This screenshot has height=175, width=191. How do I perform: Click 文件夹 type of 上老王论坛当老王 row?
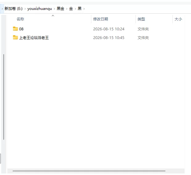point(143,38)
